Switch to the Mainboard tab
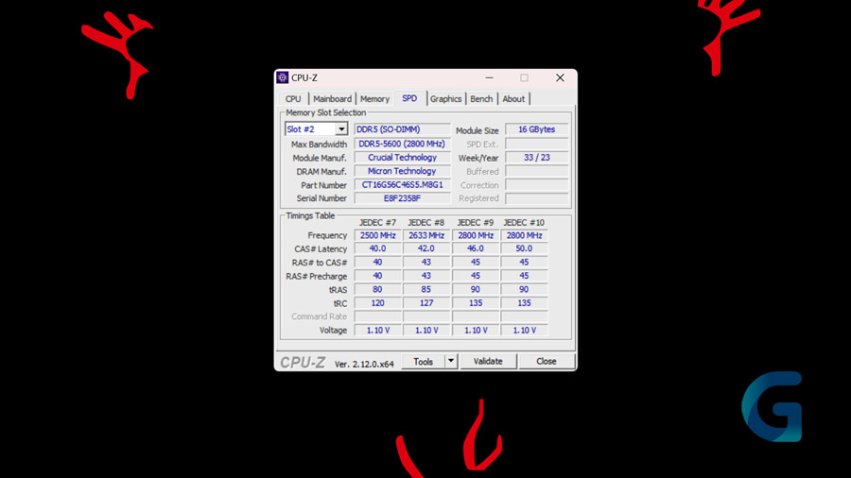 [x=332, y=98]
